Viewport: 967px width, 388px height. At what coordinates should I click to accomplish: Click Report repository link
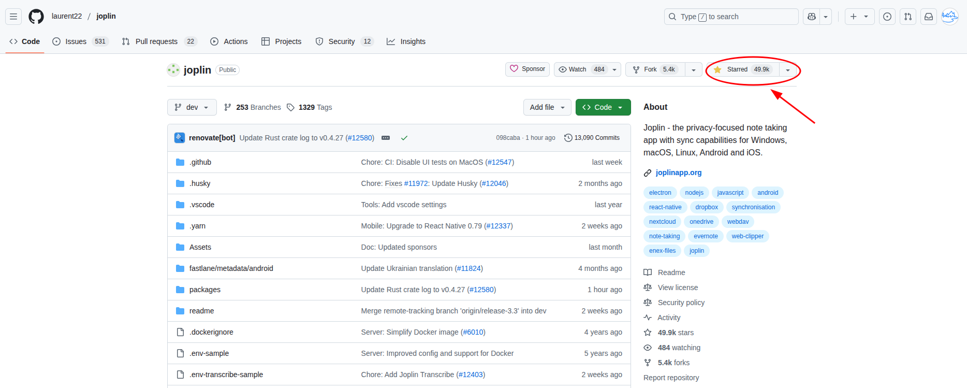671,378
